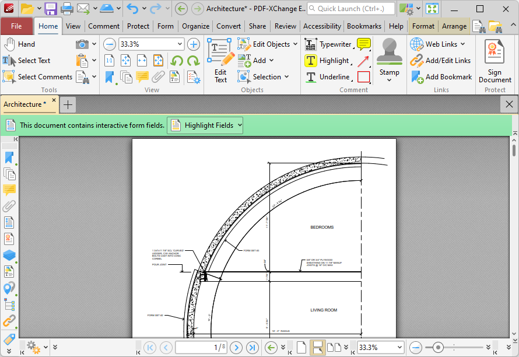
Task: Open status bar zoom percentage dropdown
Action: point(399,348)
